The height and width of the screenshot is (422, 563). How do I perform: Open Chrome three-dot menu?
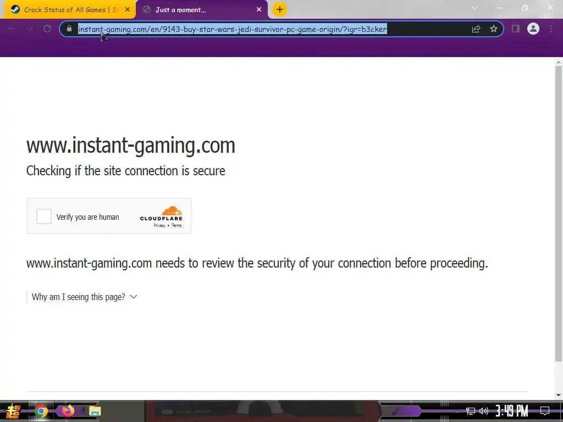tap(551, 29)
